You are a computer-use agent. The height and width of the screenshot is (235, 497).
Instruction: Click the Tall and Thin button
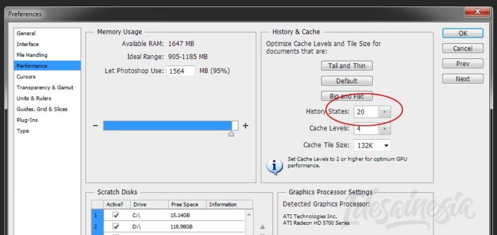pyautogui.click(x=347, y=65)
